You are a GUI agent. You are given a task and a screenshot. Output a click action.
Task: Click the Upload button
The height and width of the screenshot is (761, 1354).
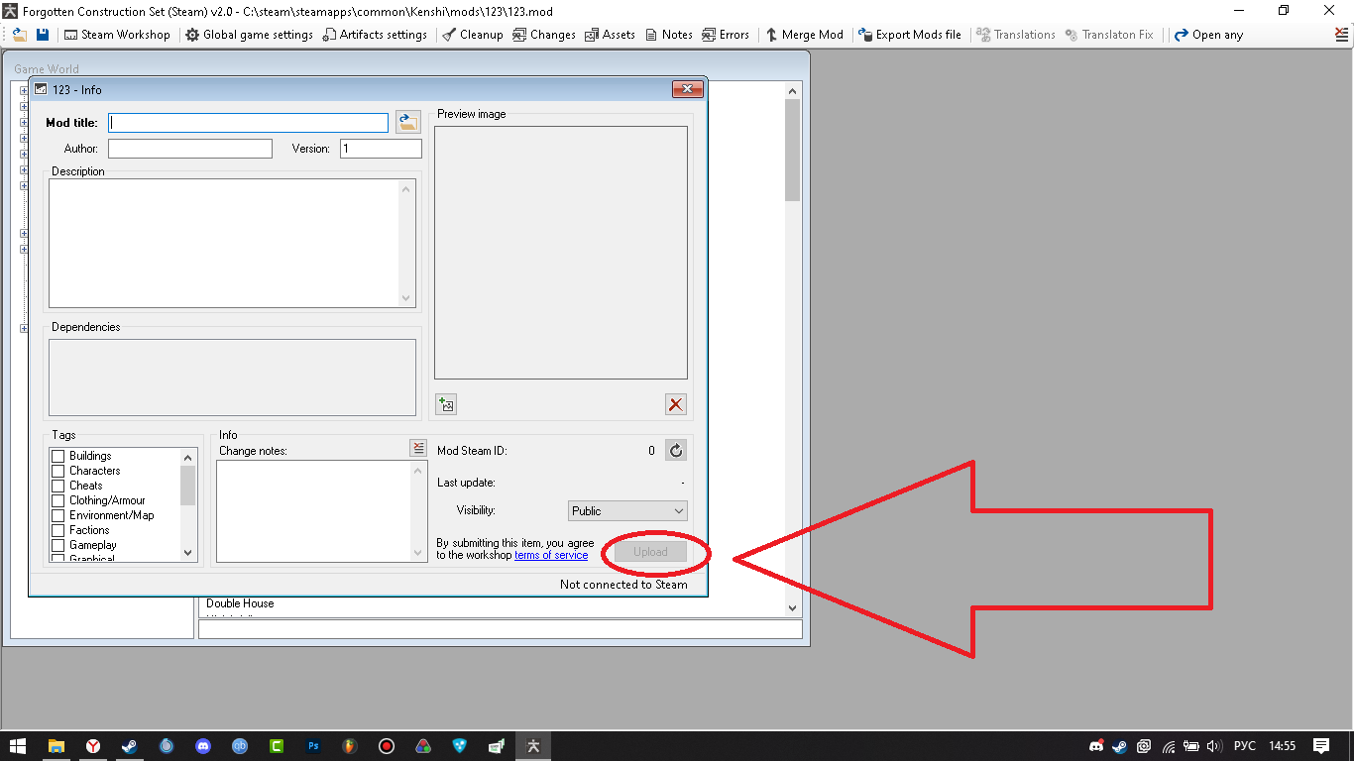click(650, 552)
